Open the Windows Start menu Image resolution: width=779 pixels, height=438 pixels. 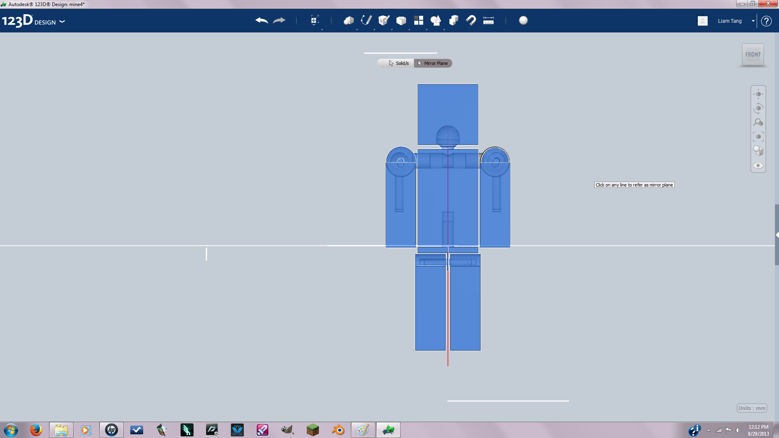[x=11, y=430]
